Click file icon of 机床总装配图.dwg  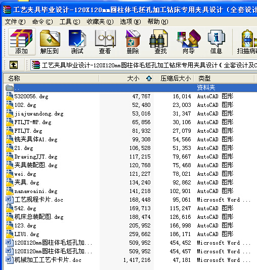click(x=10, y=217)
